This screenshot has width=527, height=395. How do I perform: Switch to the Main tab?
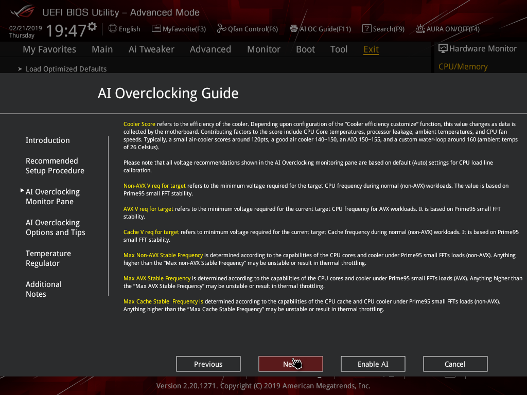[x=102, y=49]
